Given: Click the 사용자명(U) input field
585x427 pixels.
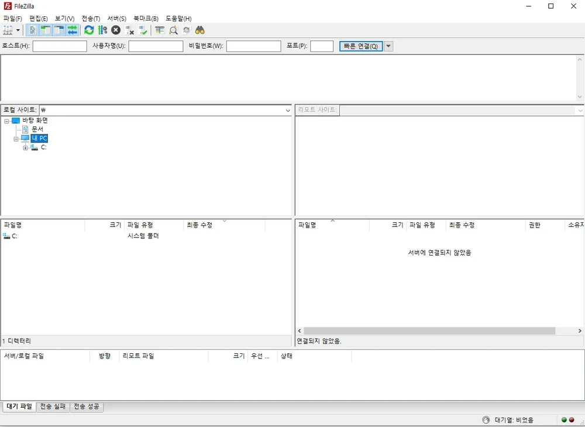Looking at the screenshot, I should coord(156,46).
